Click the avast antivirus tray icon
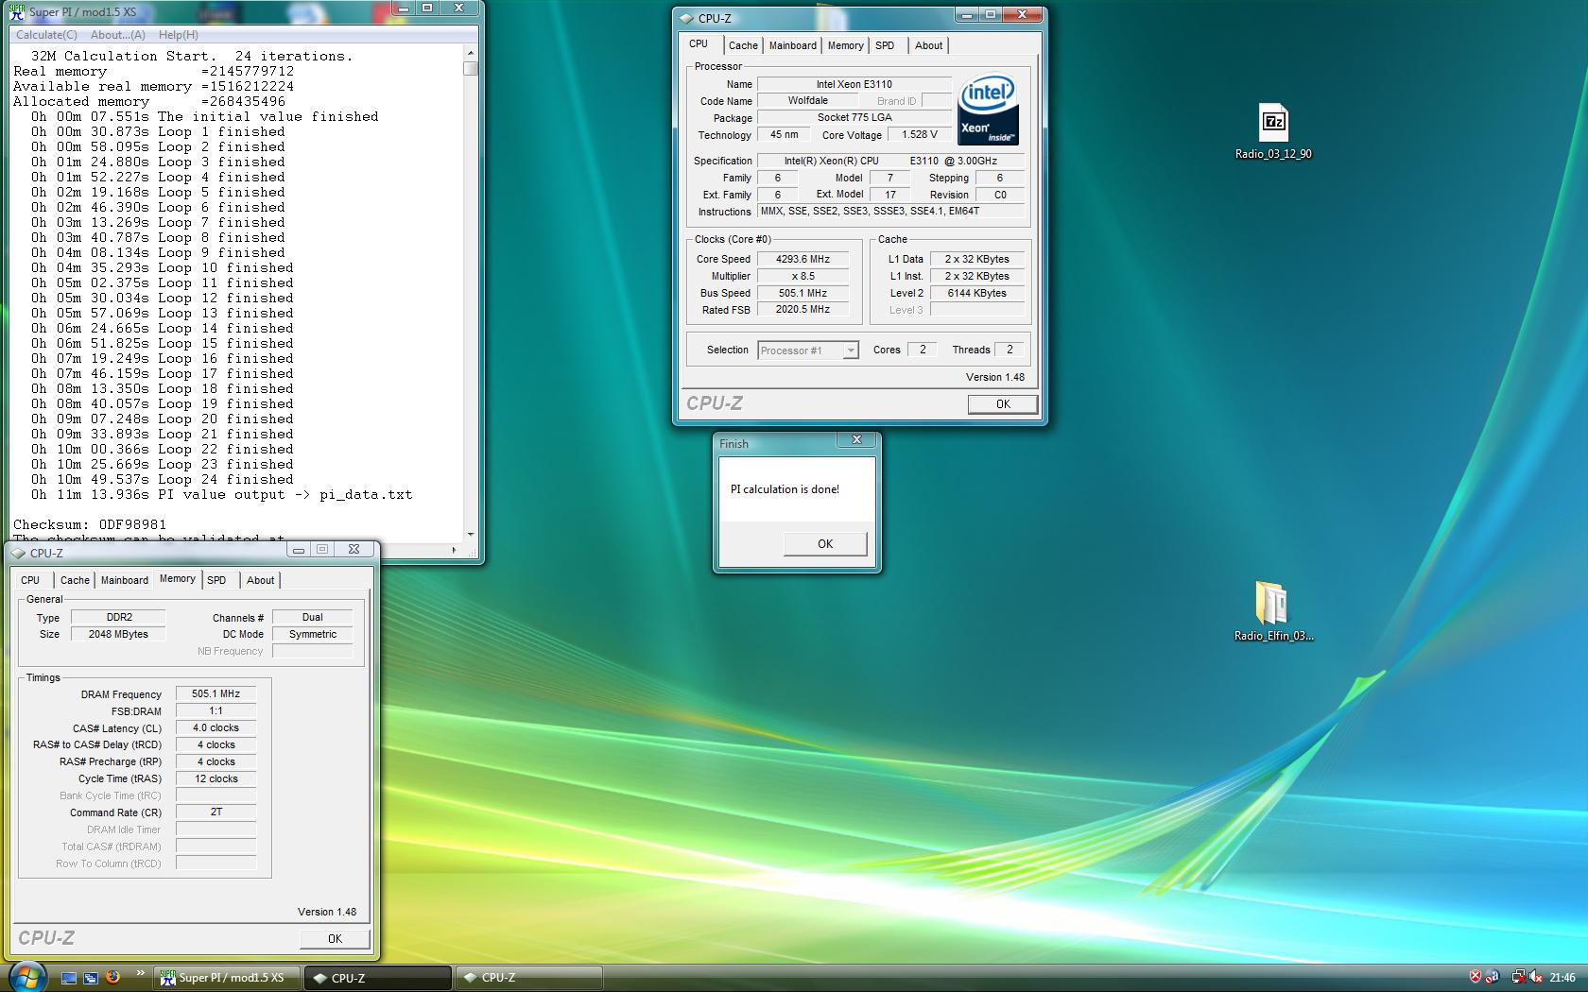 [x=1493, y=977]
